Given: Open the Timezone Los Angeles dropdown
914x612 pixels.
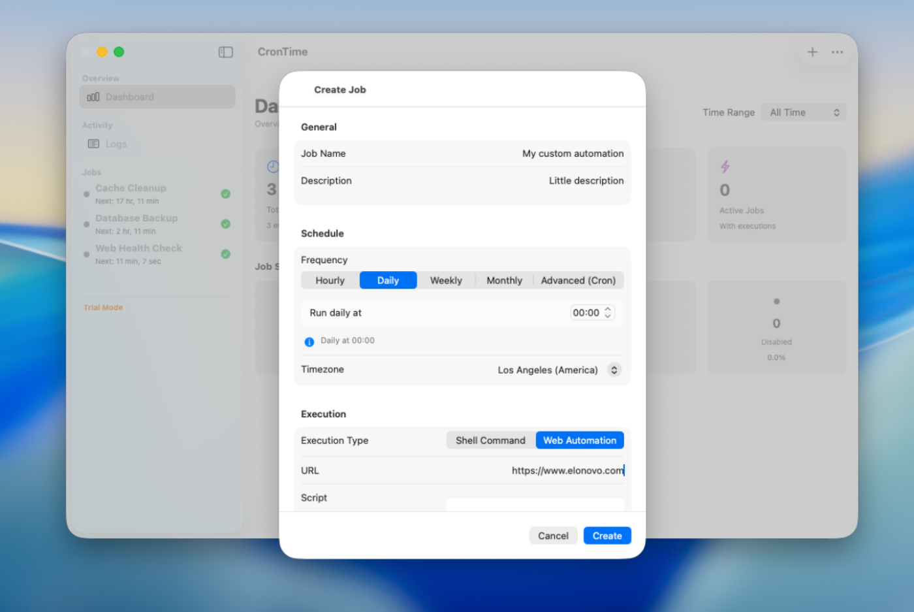Looking at the screenshot, I should click(x=614, y=370).
